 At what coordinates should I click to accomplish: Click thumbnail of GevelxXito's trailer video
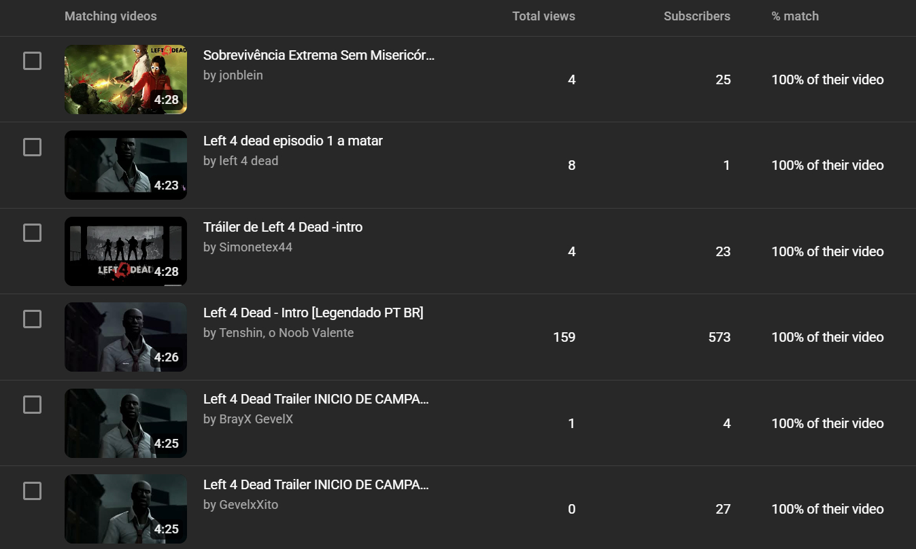pos(126,509)
